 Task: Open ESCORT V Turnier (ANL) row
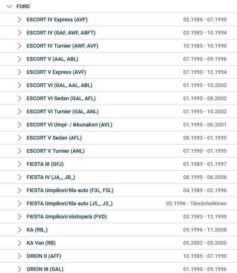click(118, 151)
